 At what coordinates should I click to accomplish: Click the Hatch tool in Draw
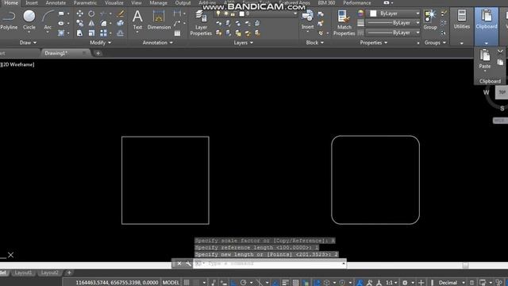(61, 33)
